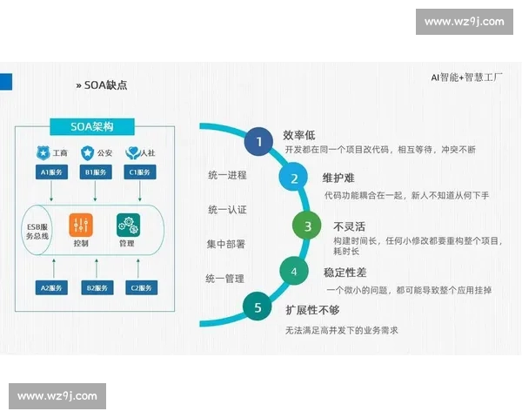Click the A2服务 box

51,287
